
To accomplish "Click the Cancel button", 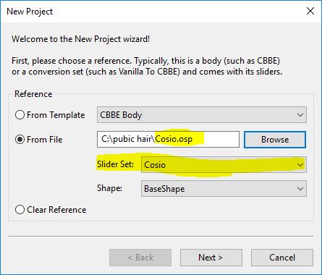I will 282,258.
